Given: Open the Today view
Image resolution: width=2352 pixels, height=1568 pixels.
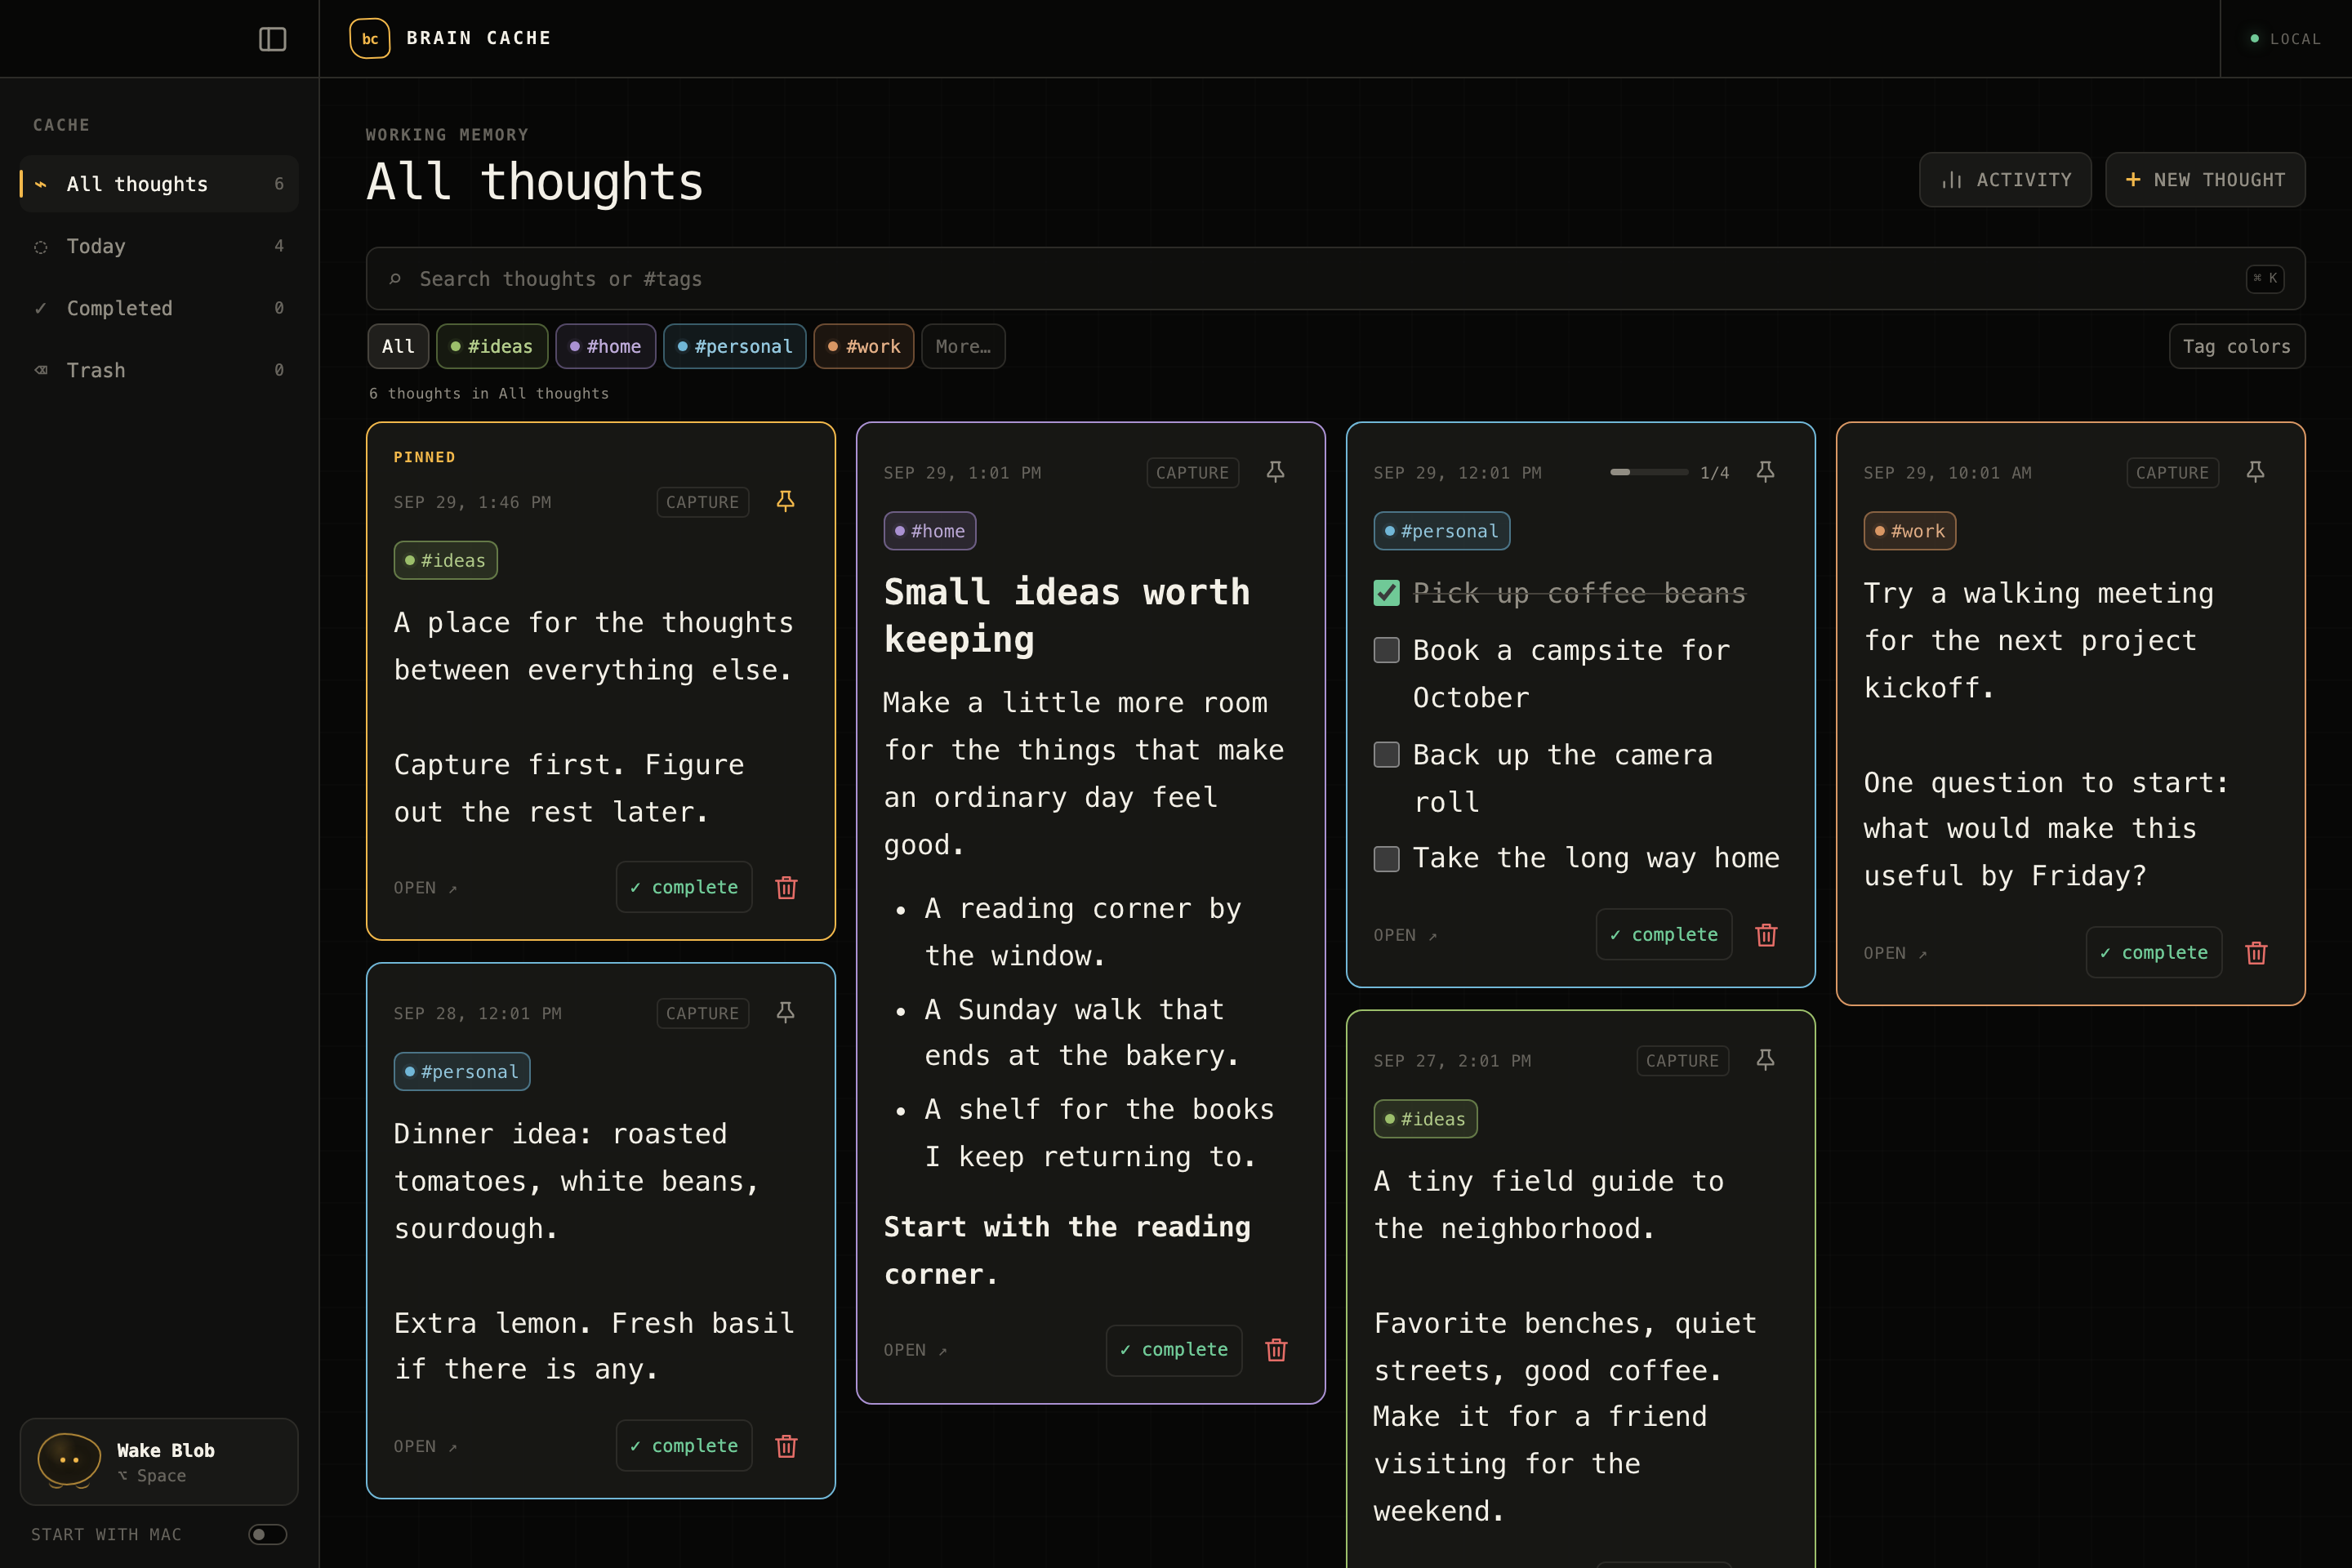Looking at the screenshot, I should pyautogui.click(x=160, y=246).
